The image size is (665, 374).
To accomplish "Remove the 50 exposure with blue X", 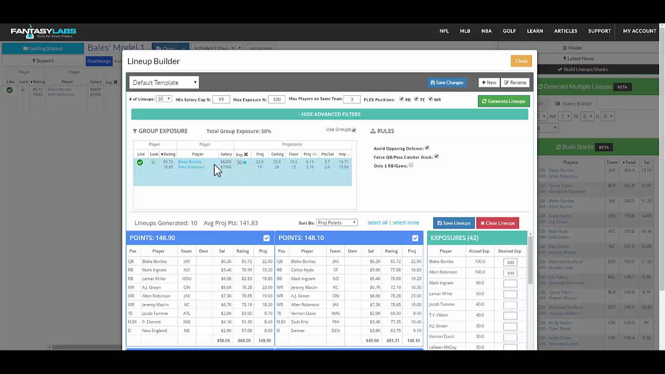I will 245,162.
